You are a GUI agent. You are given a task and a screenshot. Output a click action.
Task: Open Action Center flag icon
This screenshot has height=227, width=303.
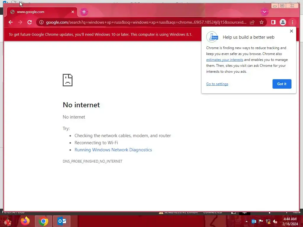click(261, 221)
